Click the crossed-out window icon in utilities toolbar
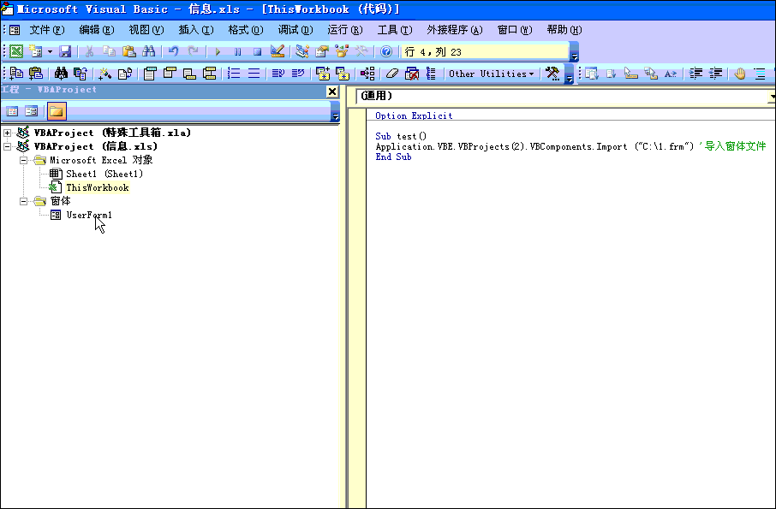Viewport: 776px width, 509px height. [412, 74]
